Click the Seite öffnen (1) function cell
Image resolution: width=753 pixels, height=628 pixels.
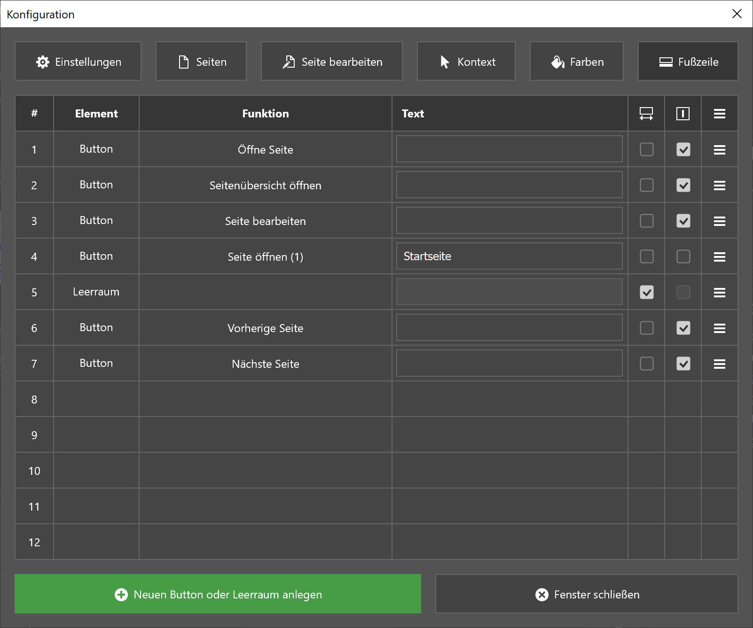click(x=266, y=256)
